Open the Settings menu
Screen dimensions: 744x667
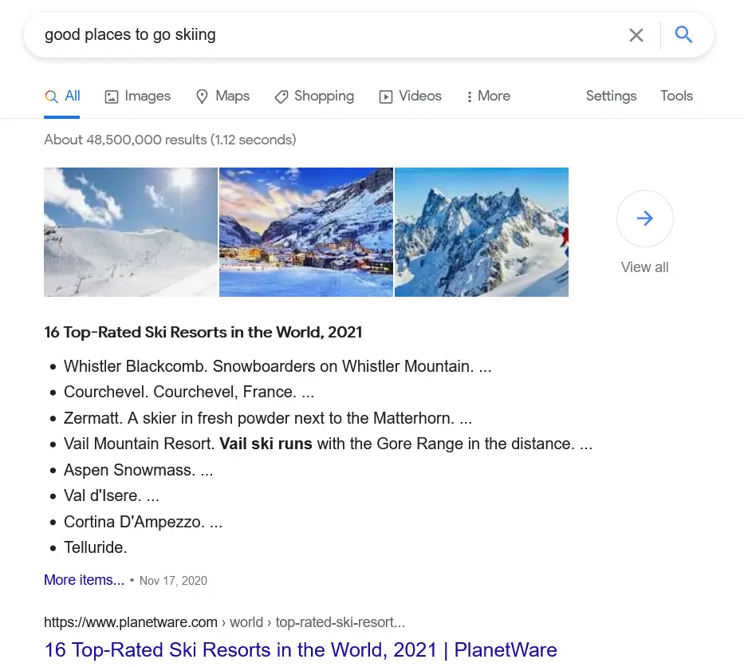click(x=611, y=96)
